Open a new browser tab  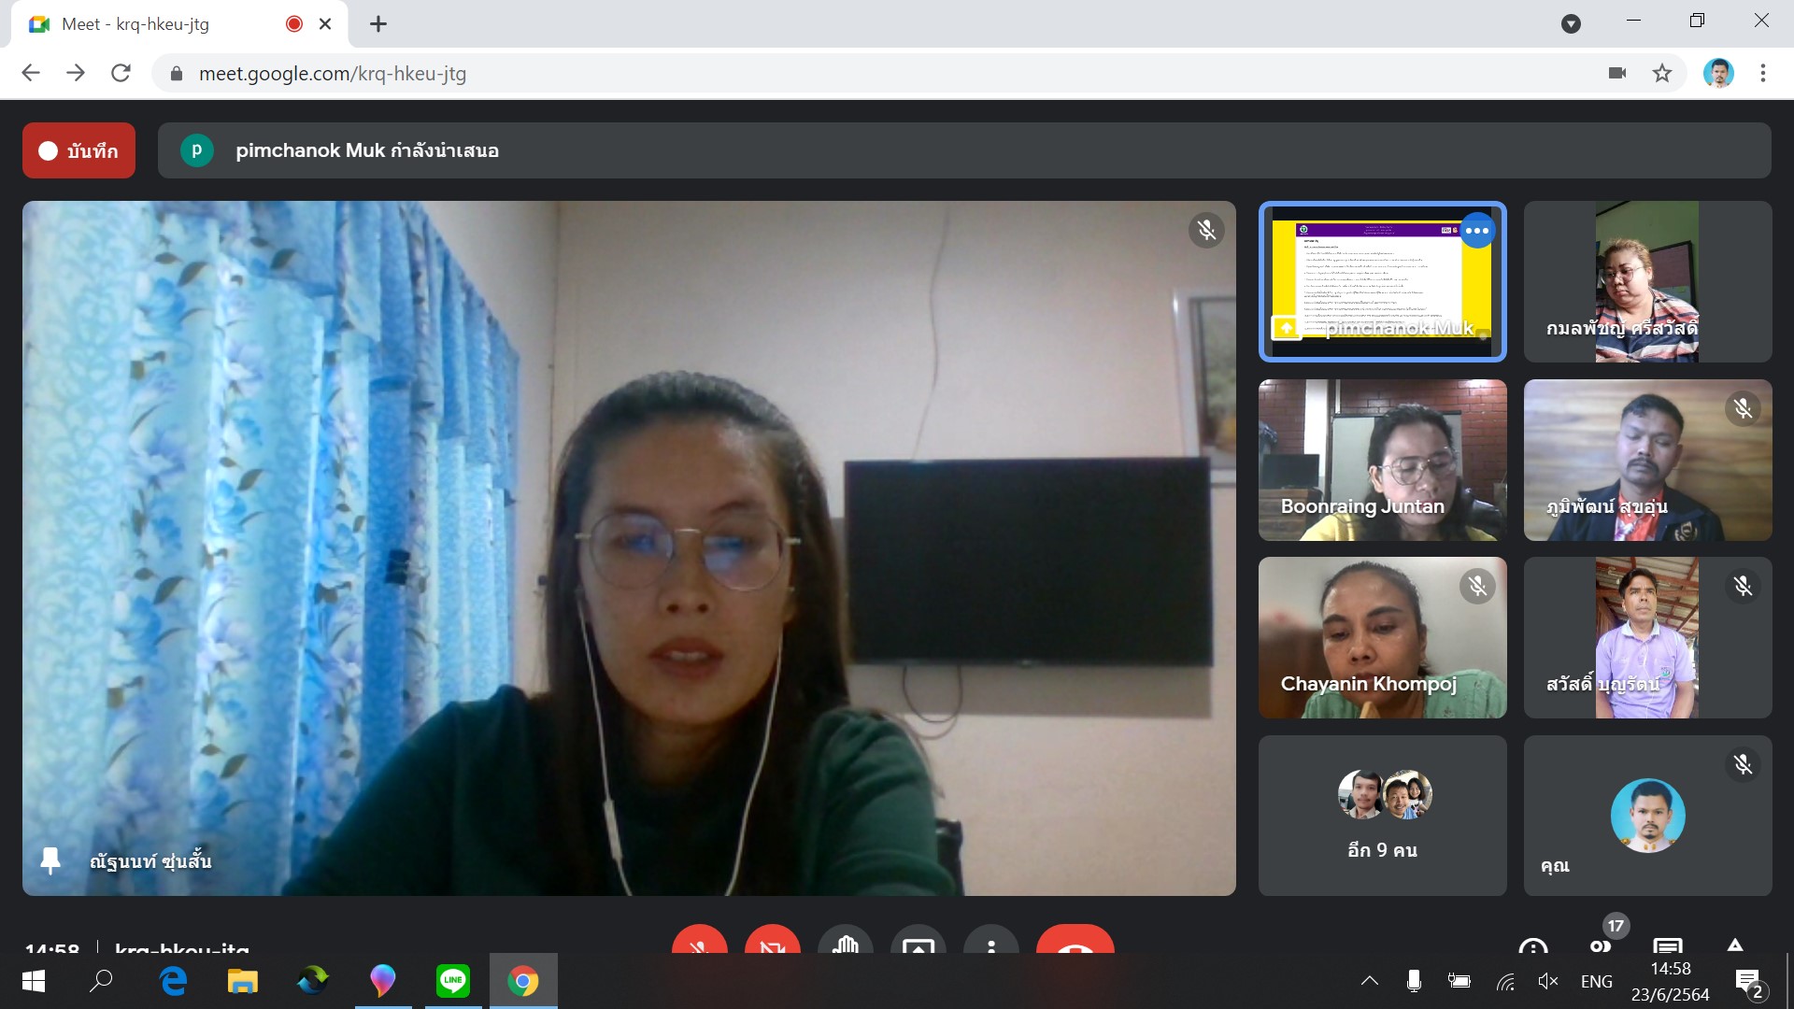[377, 24]
